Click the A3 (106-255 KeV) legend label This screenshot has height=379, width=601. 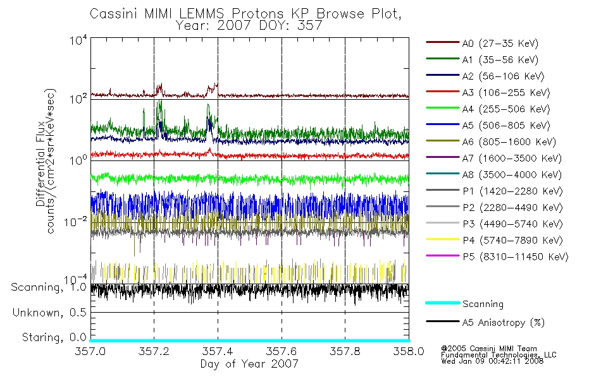coord(506,93)
